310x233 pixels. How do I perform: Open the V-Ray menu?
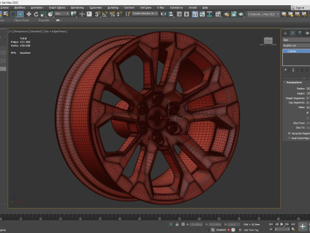click(160, 8)
